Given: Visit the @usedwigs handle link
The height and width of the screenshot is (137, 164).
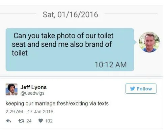Looking at the screenshot, I should click(x=32, y=93).
